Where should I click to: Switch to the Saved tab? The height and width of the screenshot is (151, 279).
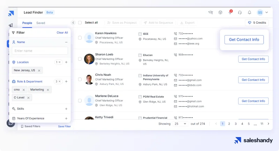pyautogui.click(x=40, y=23)
